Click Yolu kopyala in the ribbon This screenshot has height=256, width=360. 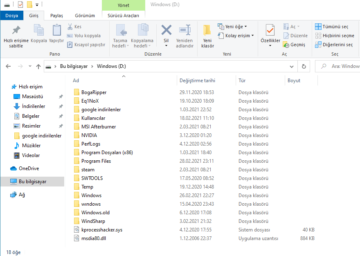tap(83, 36)
